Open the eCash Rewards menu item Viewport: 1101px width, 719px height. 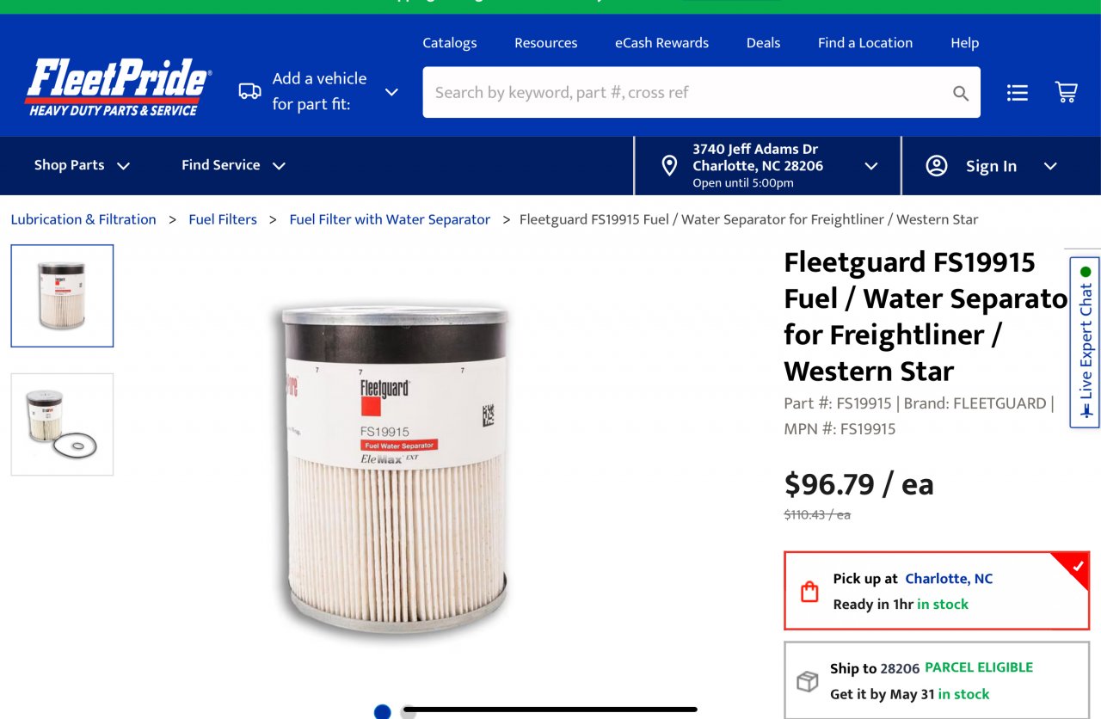[661, 43]
